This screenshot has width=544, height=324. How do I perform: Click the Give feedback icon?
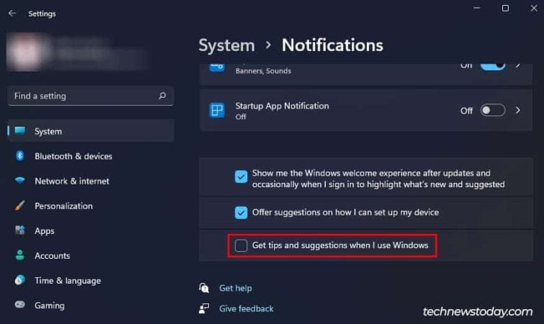205,308
